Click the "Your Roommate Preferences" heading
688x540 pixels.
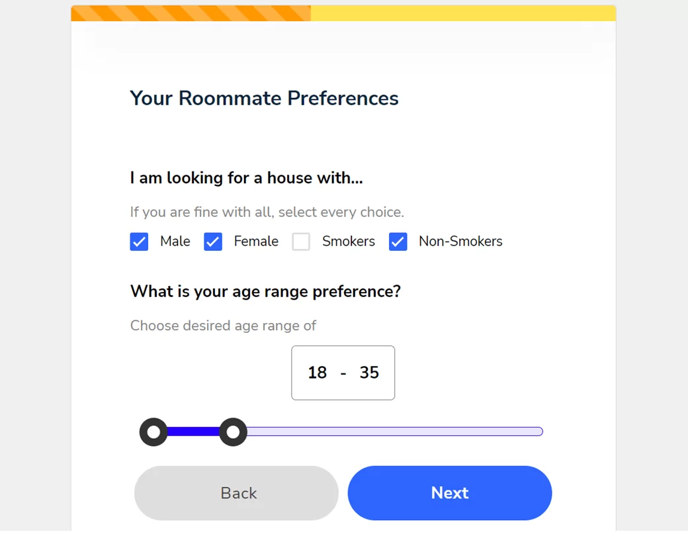click(x=264, y=98)
